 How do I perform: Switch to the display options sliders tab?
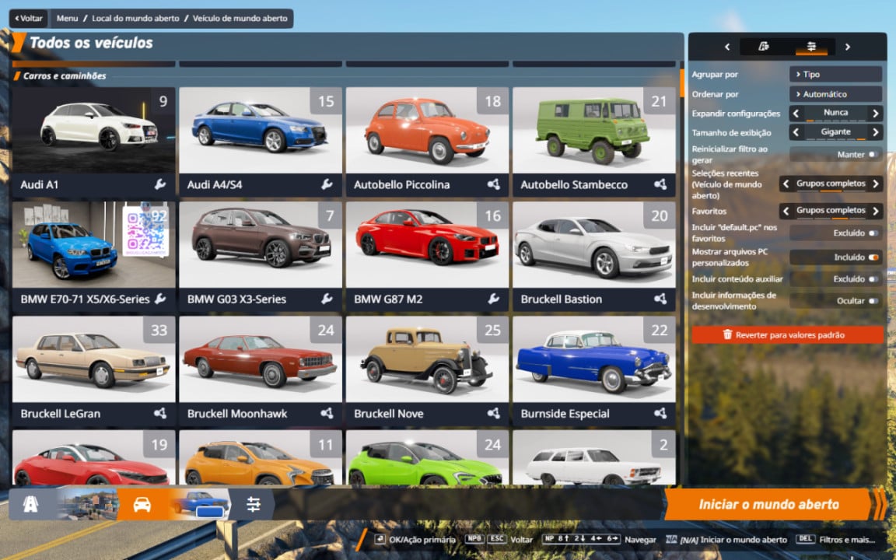click(811, 47)
